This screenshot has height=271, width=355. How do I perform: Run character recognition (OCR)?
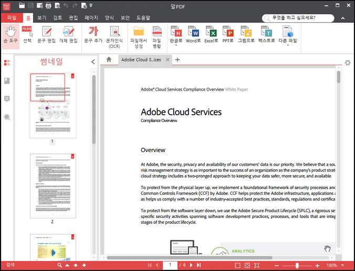tap(114, 37)
